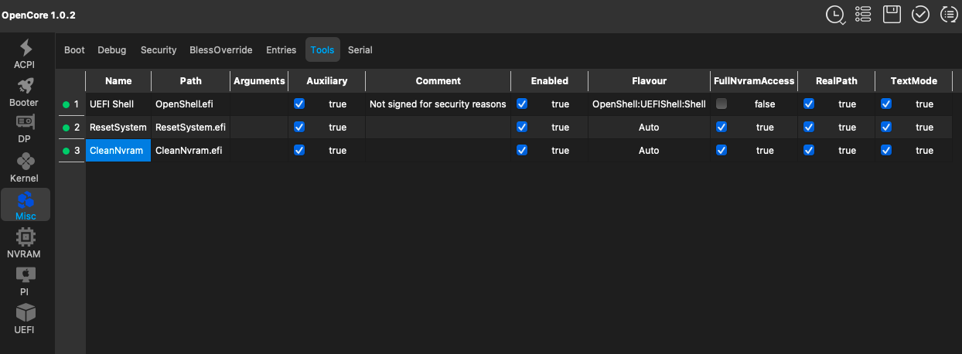Select the PI platform info section
The image size is (962, 354).
point(25,281)
